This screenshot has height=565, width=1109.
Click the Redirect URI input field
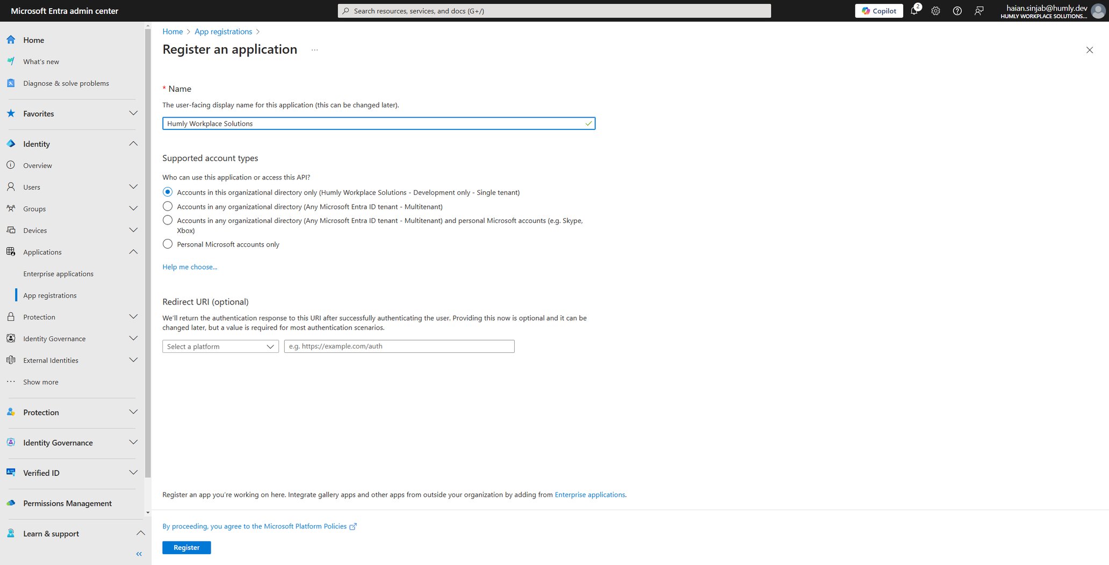399,346
